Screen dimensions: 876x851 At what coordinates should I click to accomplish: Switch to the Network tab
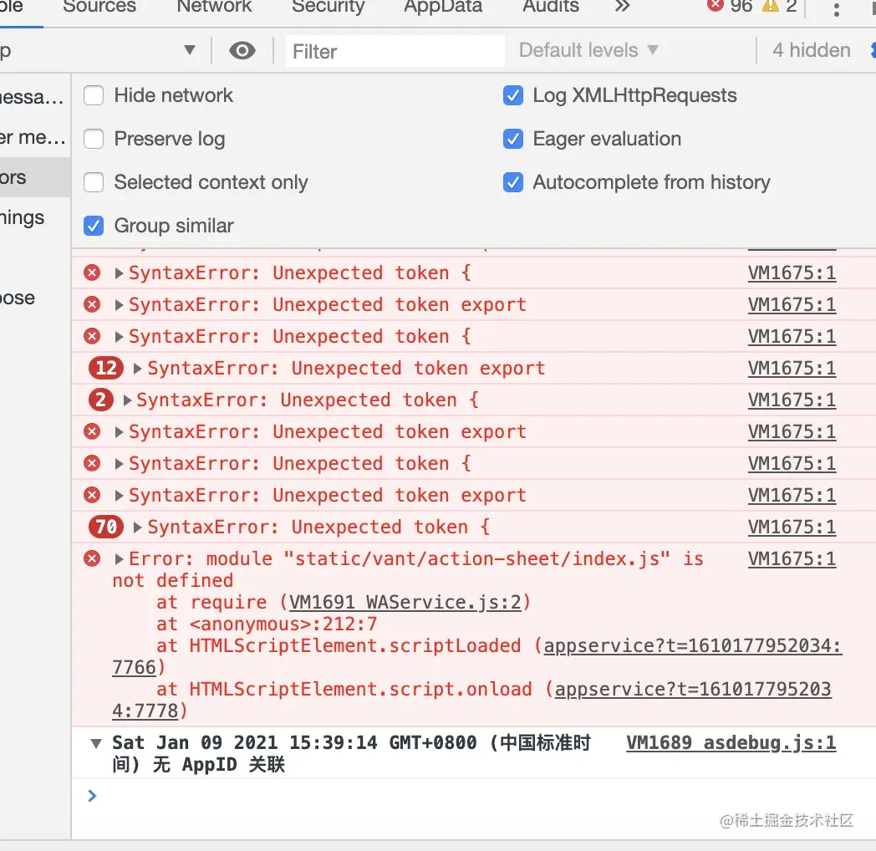click(214, 6)
